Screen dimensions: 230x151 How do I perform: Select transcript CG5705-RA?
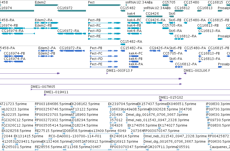click(x=166, y=28)
